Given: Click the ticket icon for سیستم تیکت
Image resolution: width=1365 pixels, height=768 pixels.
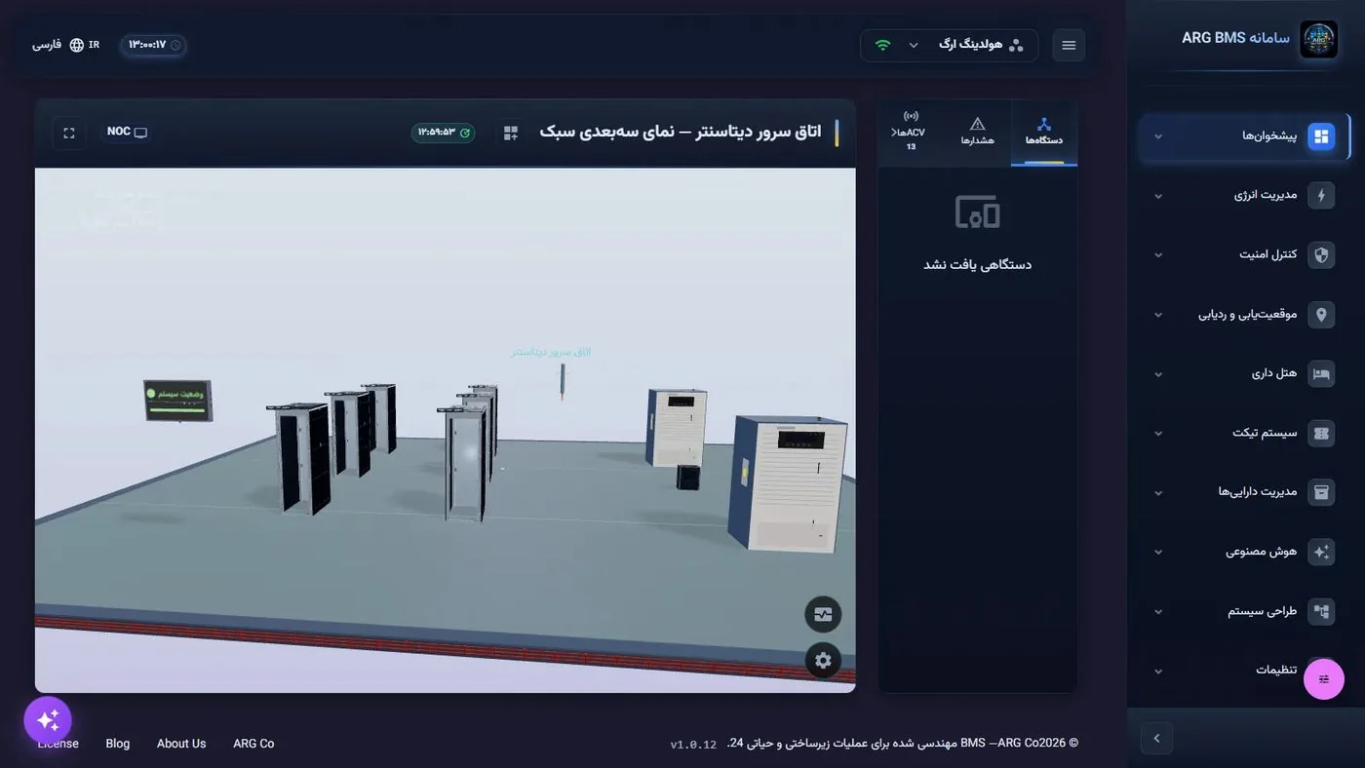Looking at the screenshot, I should [1321, 434].
